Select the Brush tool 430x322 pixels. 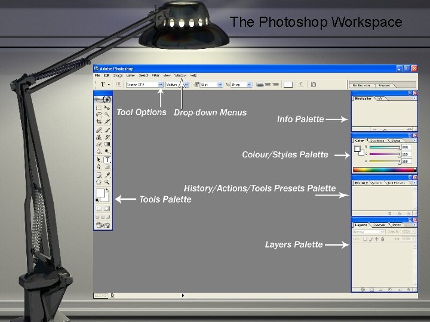(107, 131)
